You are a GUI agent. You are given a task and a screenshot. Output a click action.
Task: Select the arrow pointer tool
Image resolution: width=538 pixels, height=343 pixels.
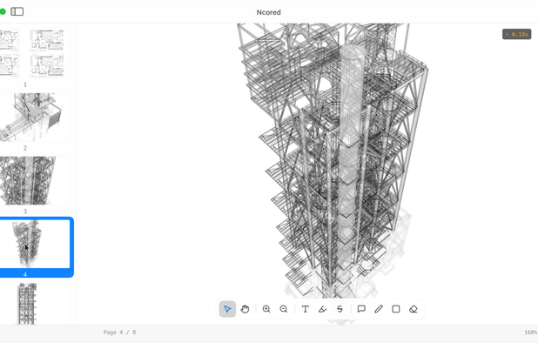[227, 309]
